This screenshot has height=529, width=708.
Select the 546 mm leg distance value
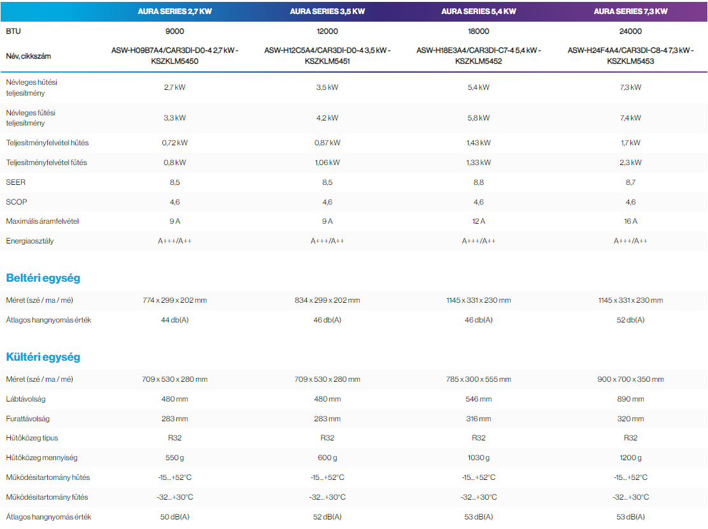pos(479,399)
